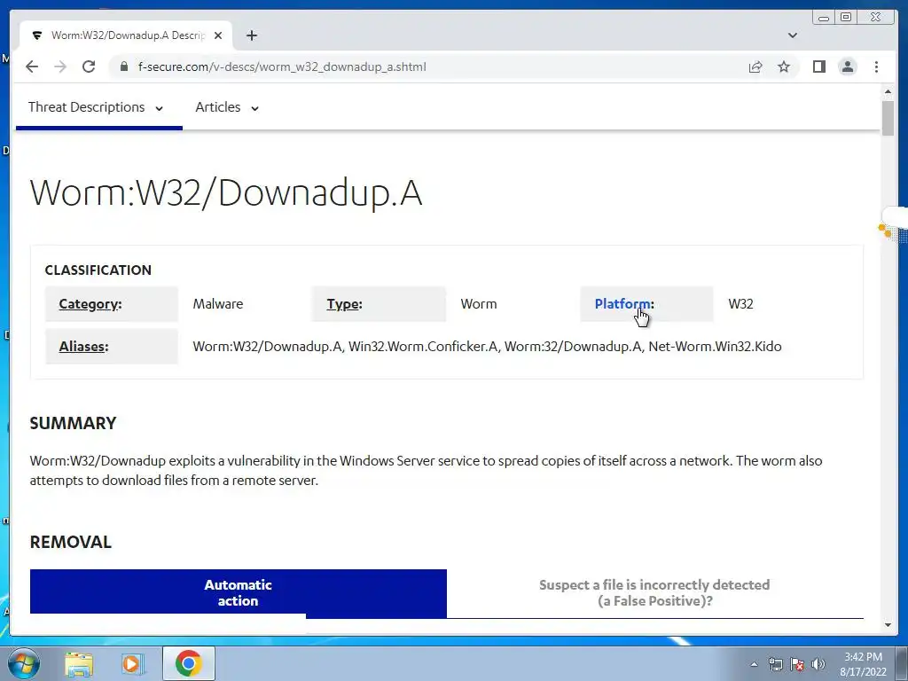Click the CLASSIFICATION heading

(x=98, y=270)
